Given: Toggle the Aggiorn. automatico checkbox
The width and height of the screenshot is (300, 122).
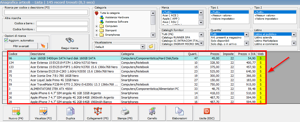Looking at the screenshot, I should tap(6, 40).
